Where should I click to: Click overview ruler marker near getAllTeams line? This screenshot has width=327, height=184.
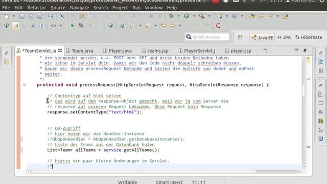pos(309,147)
